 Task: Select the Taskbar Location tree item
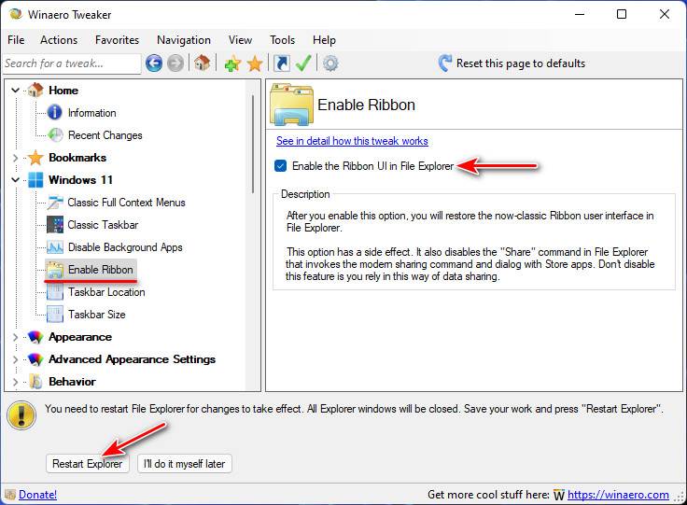106,292
